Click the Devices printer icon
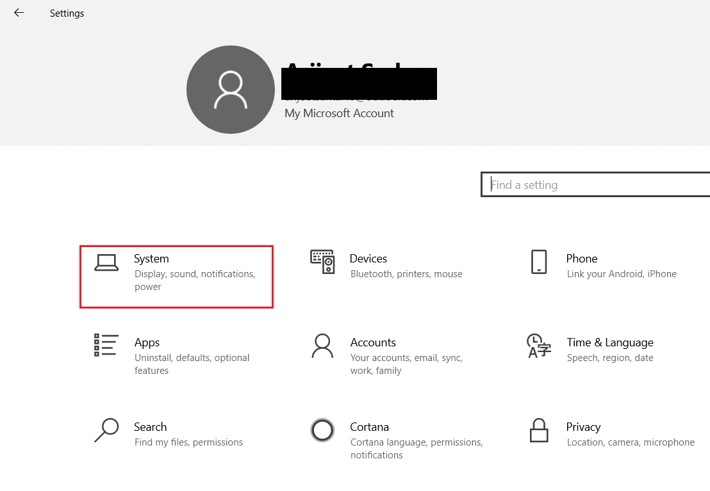710x491 pixels. pyautogui.click(x=322, y=261)
